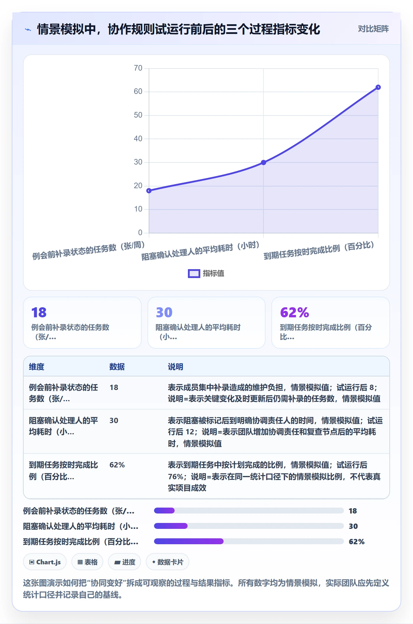Click the progress bar for 到期任务按时完成比例
The width and height of the screenshot is (413, 624).
[x=249, y=541]
